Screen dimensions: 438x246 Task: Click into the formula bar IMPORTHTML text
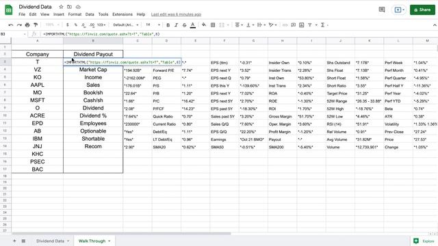[x=101, y=34]
